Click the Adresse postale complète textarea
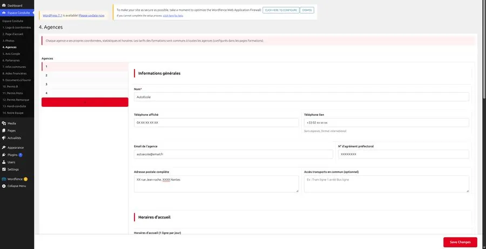Viewport: 486px width, 249px height. pyautogui.click(x=217, y=184)
